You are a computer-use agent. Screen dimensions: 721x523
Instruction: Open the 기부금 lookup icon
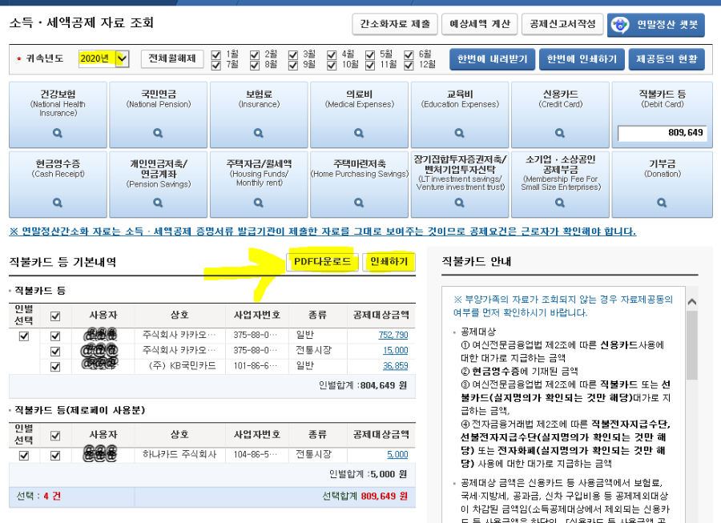(662, 201)
